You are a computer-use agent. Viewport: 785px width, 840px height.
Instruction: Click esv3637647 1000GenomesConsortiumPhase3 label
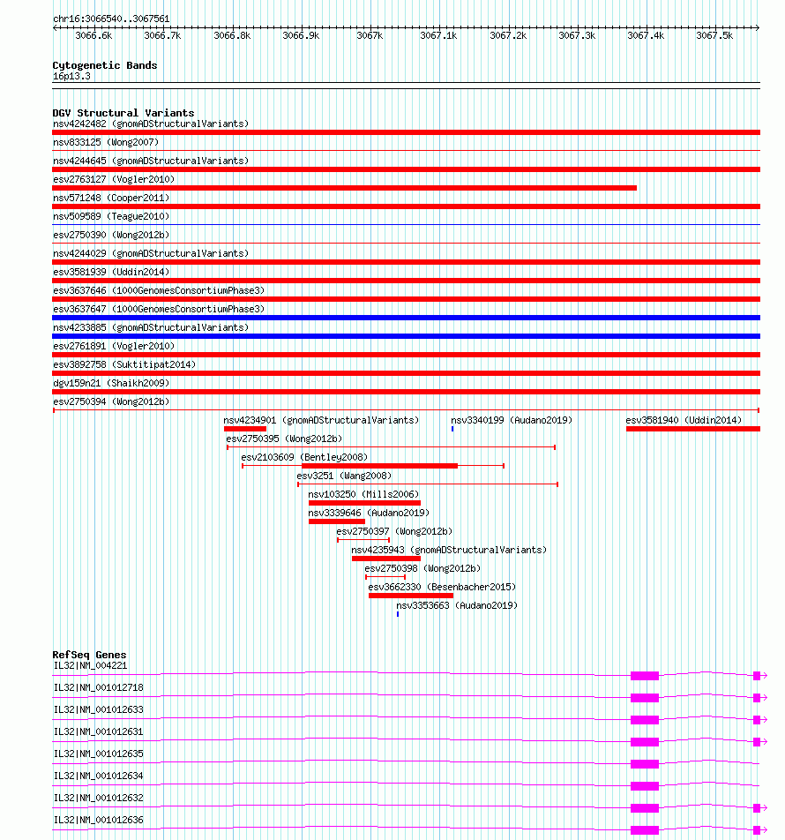point(159,309)
